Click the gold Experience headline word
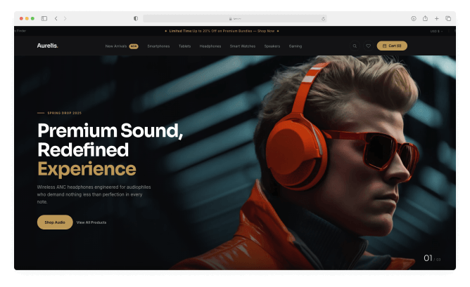The height and width of the screenshot is (287, 470). click(87, 169)
